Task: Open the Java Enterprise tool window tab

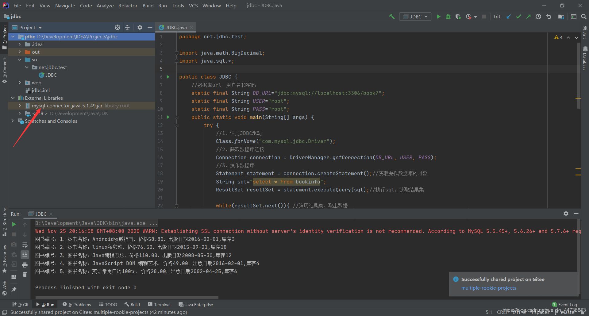Action: tap(196, 305)
